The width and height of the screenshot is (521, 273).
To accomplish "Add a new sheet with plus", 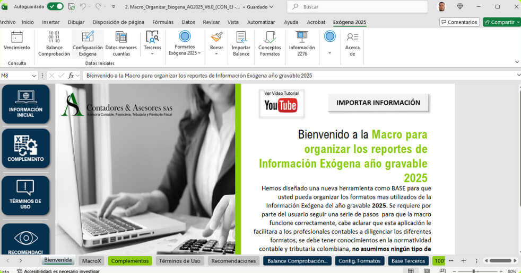I will 464,261.
